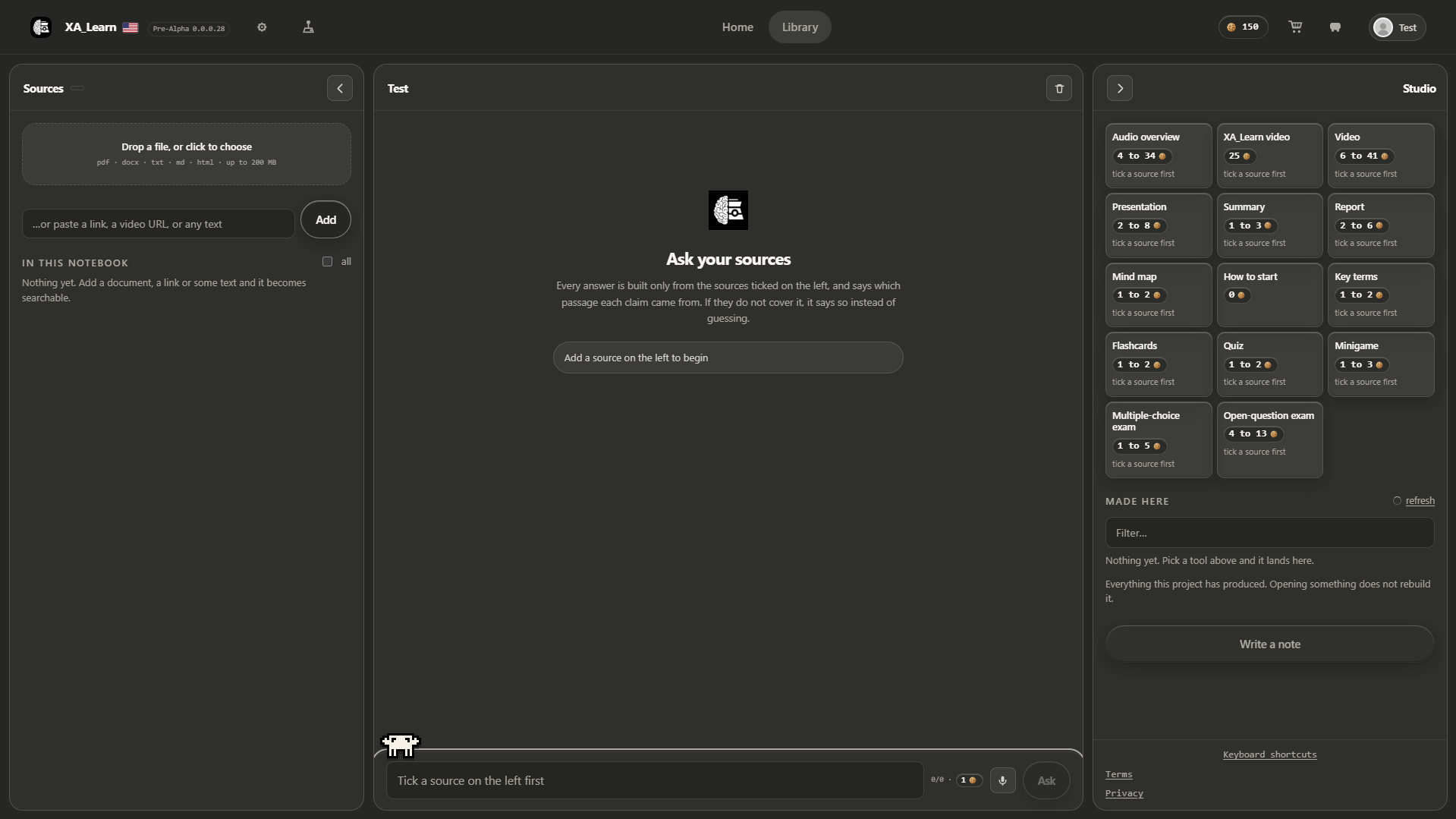Image resolution: width=1456 pixels, height=819 pixels.
Task: Focus the Filter input in Studio
Action: 1269,533
